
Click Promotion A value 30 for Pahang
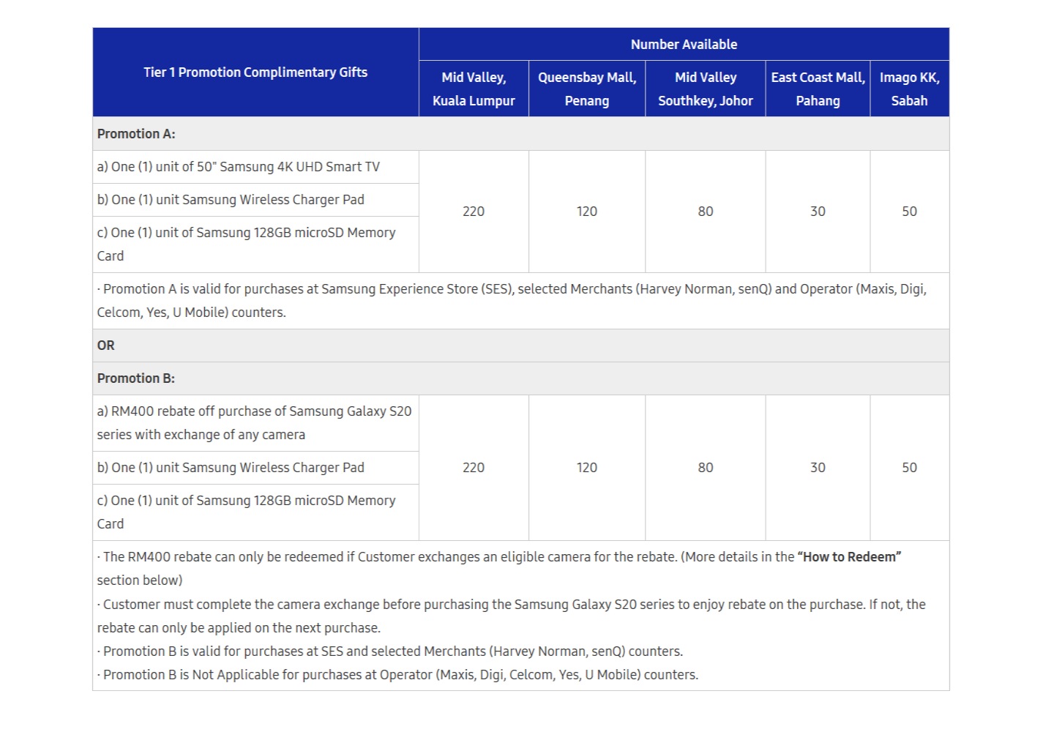click(818, 212)
